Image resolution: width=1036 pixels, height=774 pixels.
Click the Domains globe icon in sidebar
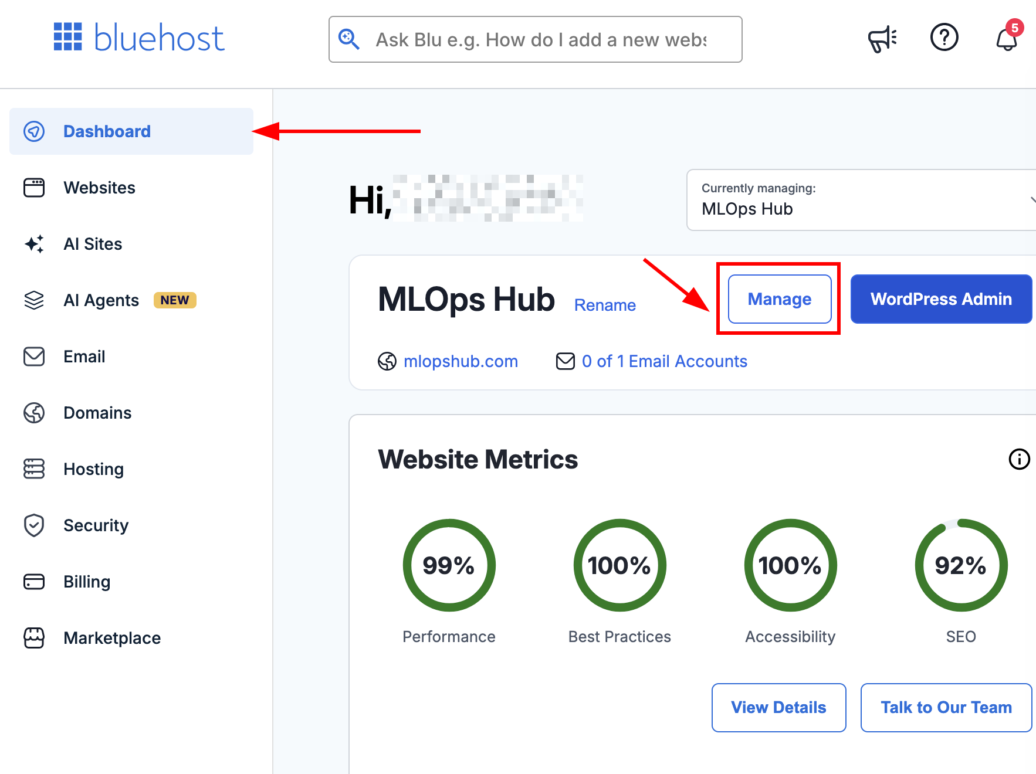tap(34, 413)
